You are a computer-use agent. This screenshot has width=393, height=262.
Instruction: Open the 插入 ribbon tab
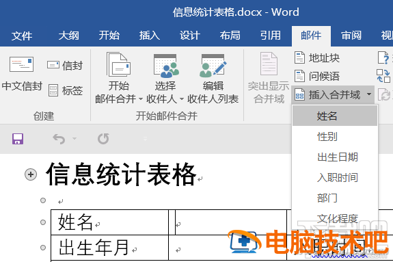(150, 36)
